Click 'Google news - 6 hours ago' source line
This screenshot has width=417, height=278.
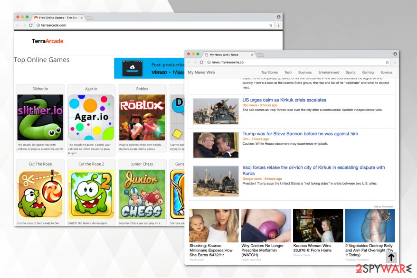point(262,179)
